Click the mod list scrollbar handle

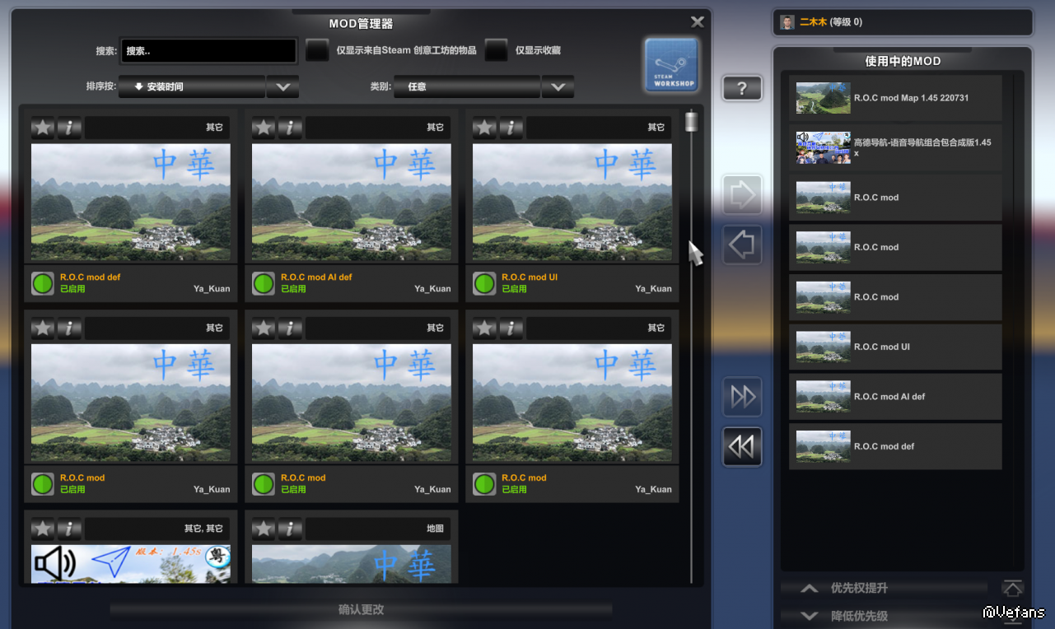tap(692, 123)
